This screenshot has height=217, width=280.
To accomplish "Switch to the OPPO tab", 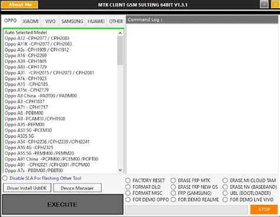I will [11, 21].
